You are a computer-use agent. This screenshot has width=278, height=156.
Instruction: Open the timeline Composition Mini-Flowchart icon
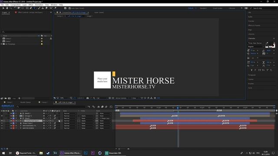click(89, 107)
